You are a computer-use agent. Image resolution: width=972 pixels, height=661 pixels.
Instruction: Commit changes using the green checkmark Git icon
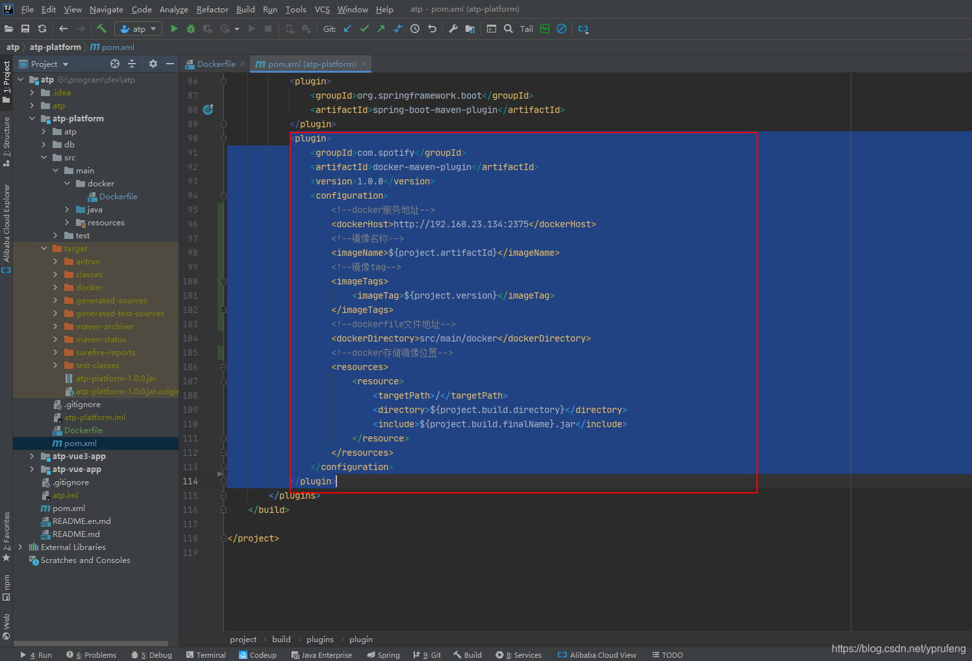click(364, 29)
